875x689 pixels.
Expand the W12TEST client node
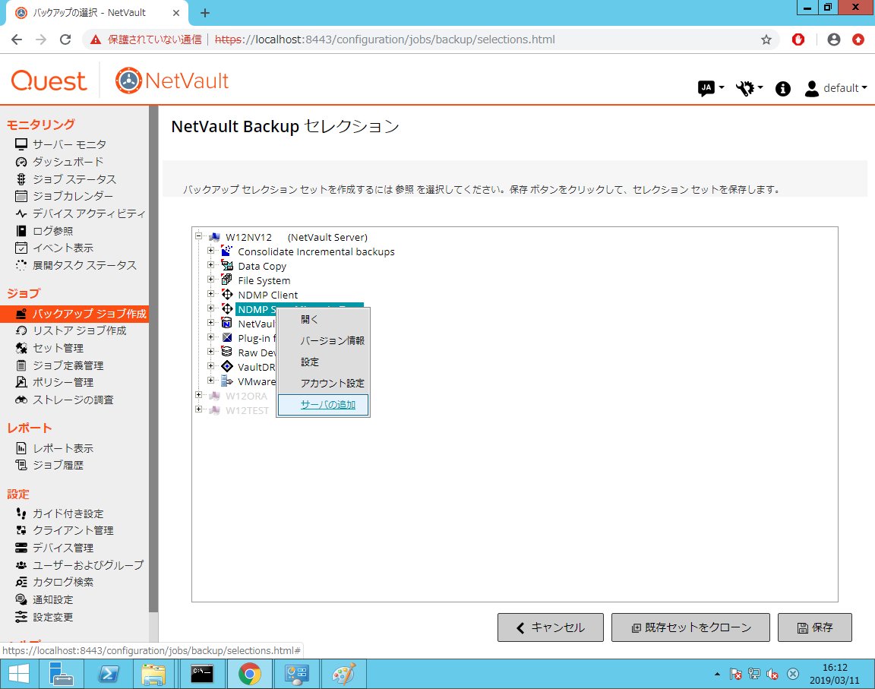tap(199, 409)
